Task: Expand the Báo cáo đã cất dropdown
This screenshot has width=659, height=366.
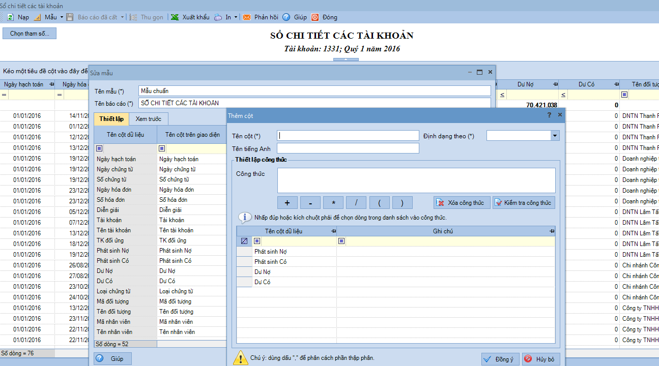Action: pos(123,17)
